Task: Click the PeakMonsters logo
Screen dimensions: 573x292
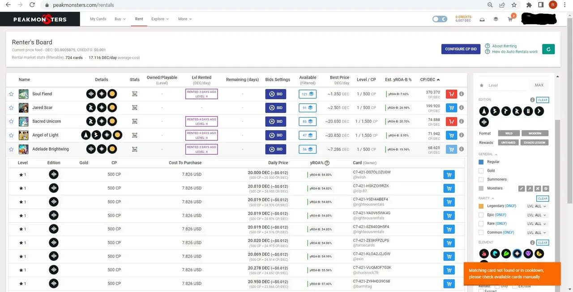Action: pos(40,19)
